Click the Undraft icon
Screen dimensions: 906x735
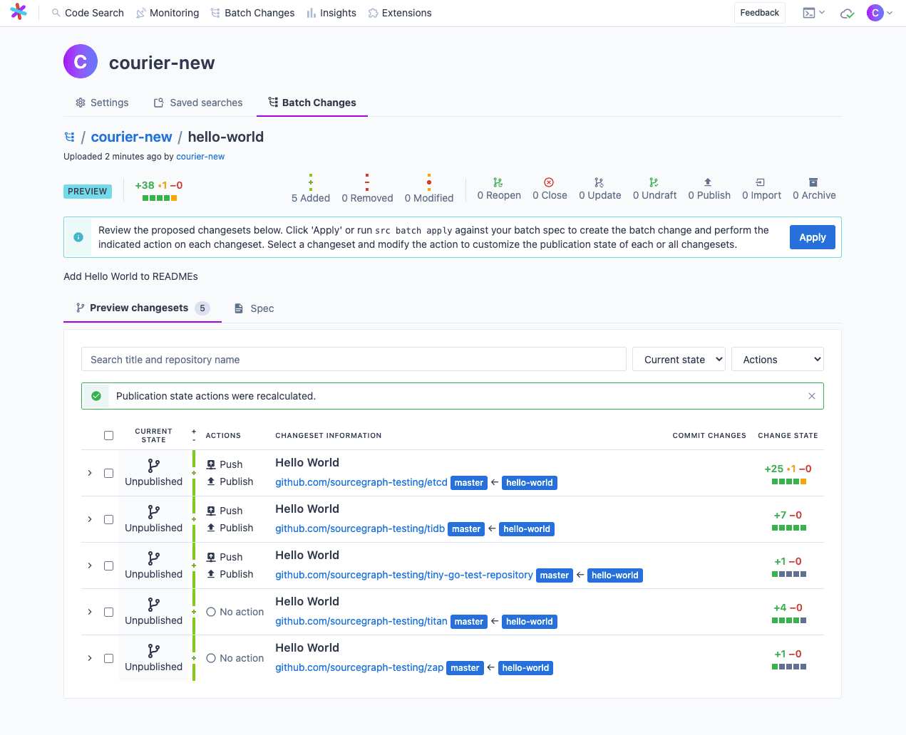coord(654,182)
